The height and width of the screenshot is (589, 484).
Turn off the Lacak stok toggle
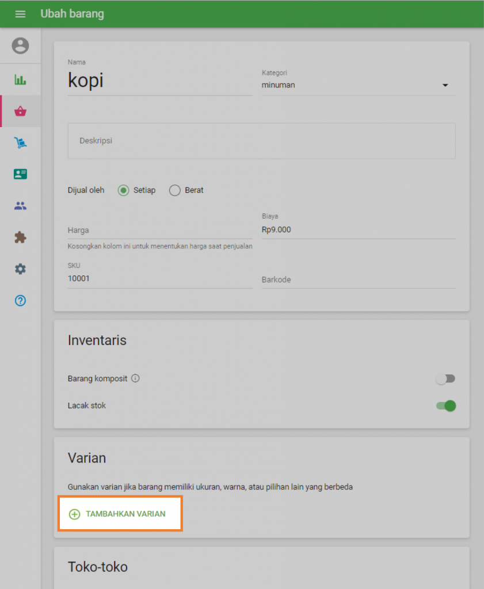445,406
